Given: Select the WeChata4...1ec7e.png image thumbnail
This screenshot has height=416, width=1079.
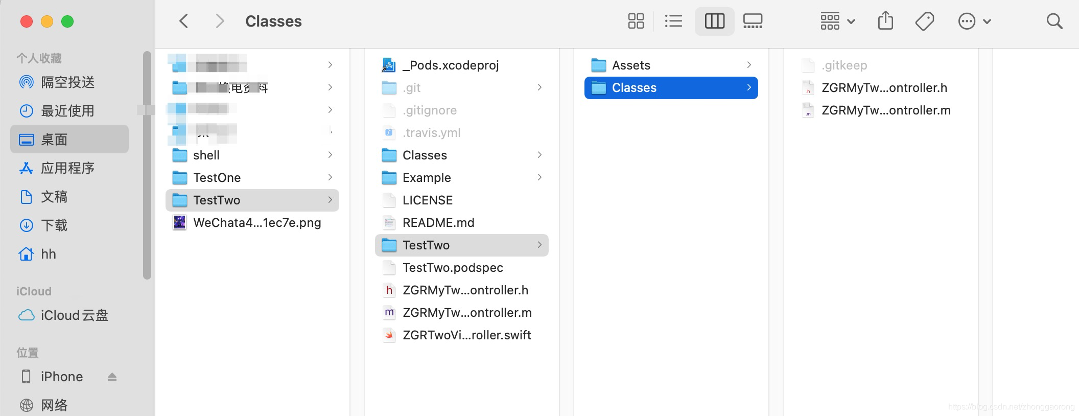Looking at the screenshot, I should pos(179,223).
